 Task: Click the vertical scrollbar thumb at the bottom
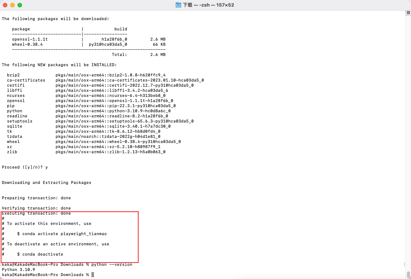(x=408, y=275)
